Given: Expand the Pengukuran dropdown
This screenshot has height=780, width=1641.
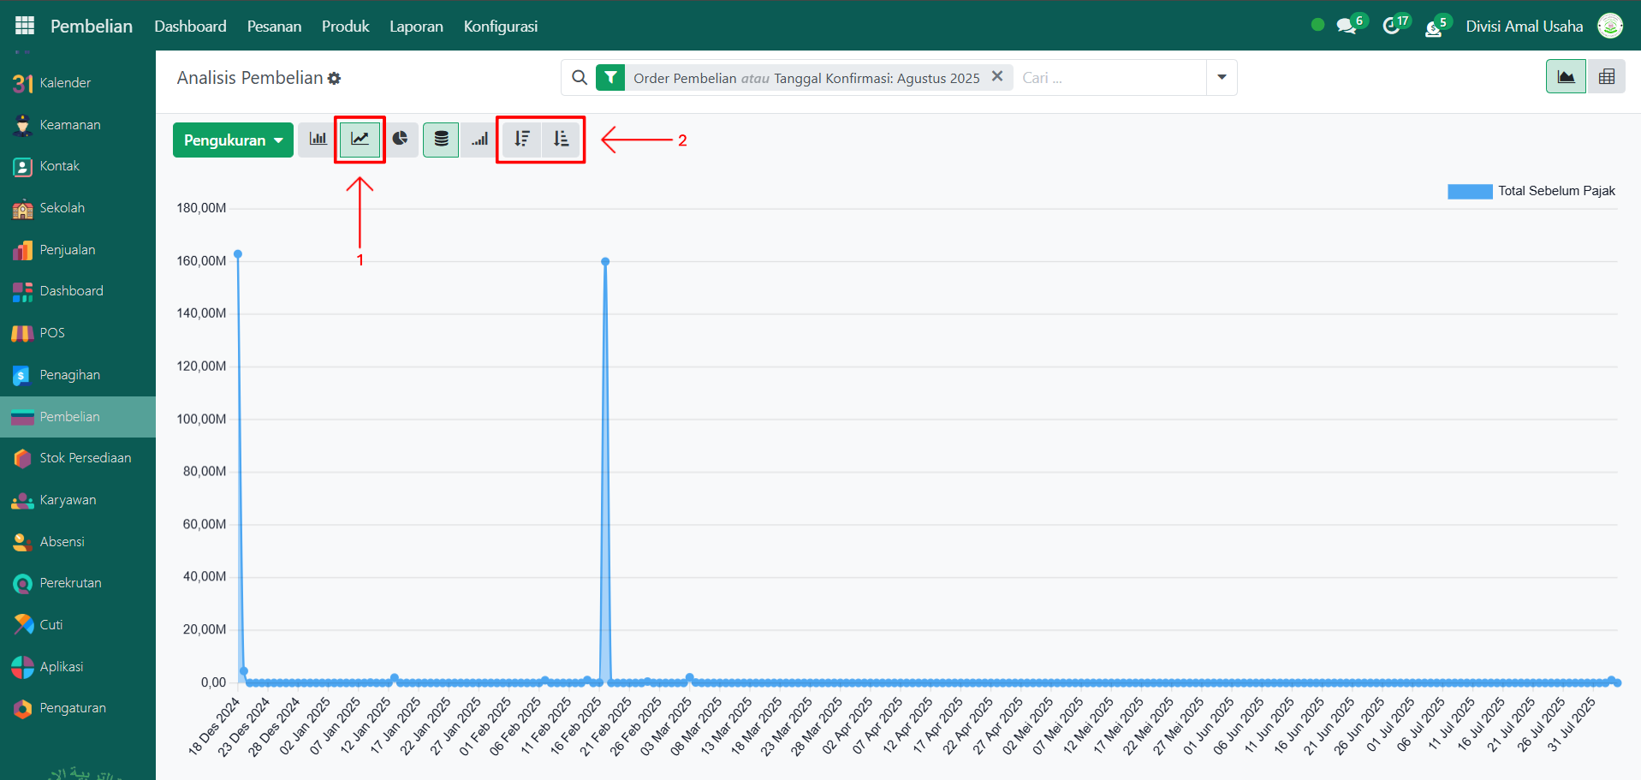Looking at the screenshot, I should pyautogui.click(x=233, y=140).
